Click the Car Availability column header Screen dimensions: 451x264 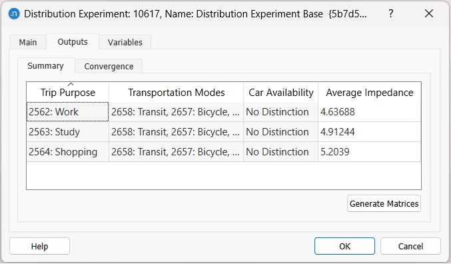pos(280,93)
